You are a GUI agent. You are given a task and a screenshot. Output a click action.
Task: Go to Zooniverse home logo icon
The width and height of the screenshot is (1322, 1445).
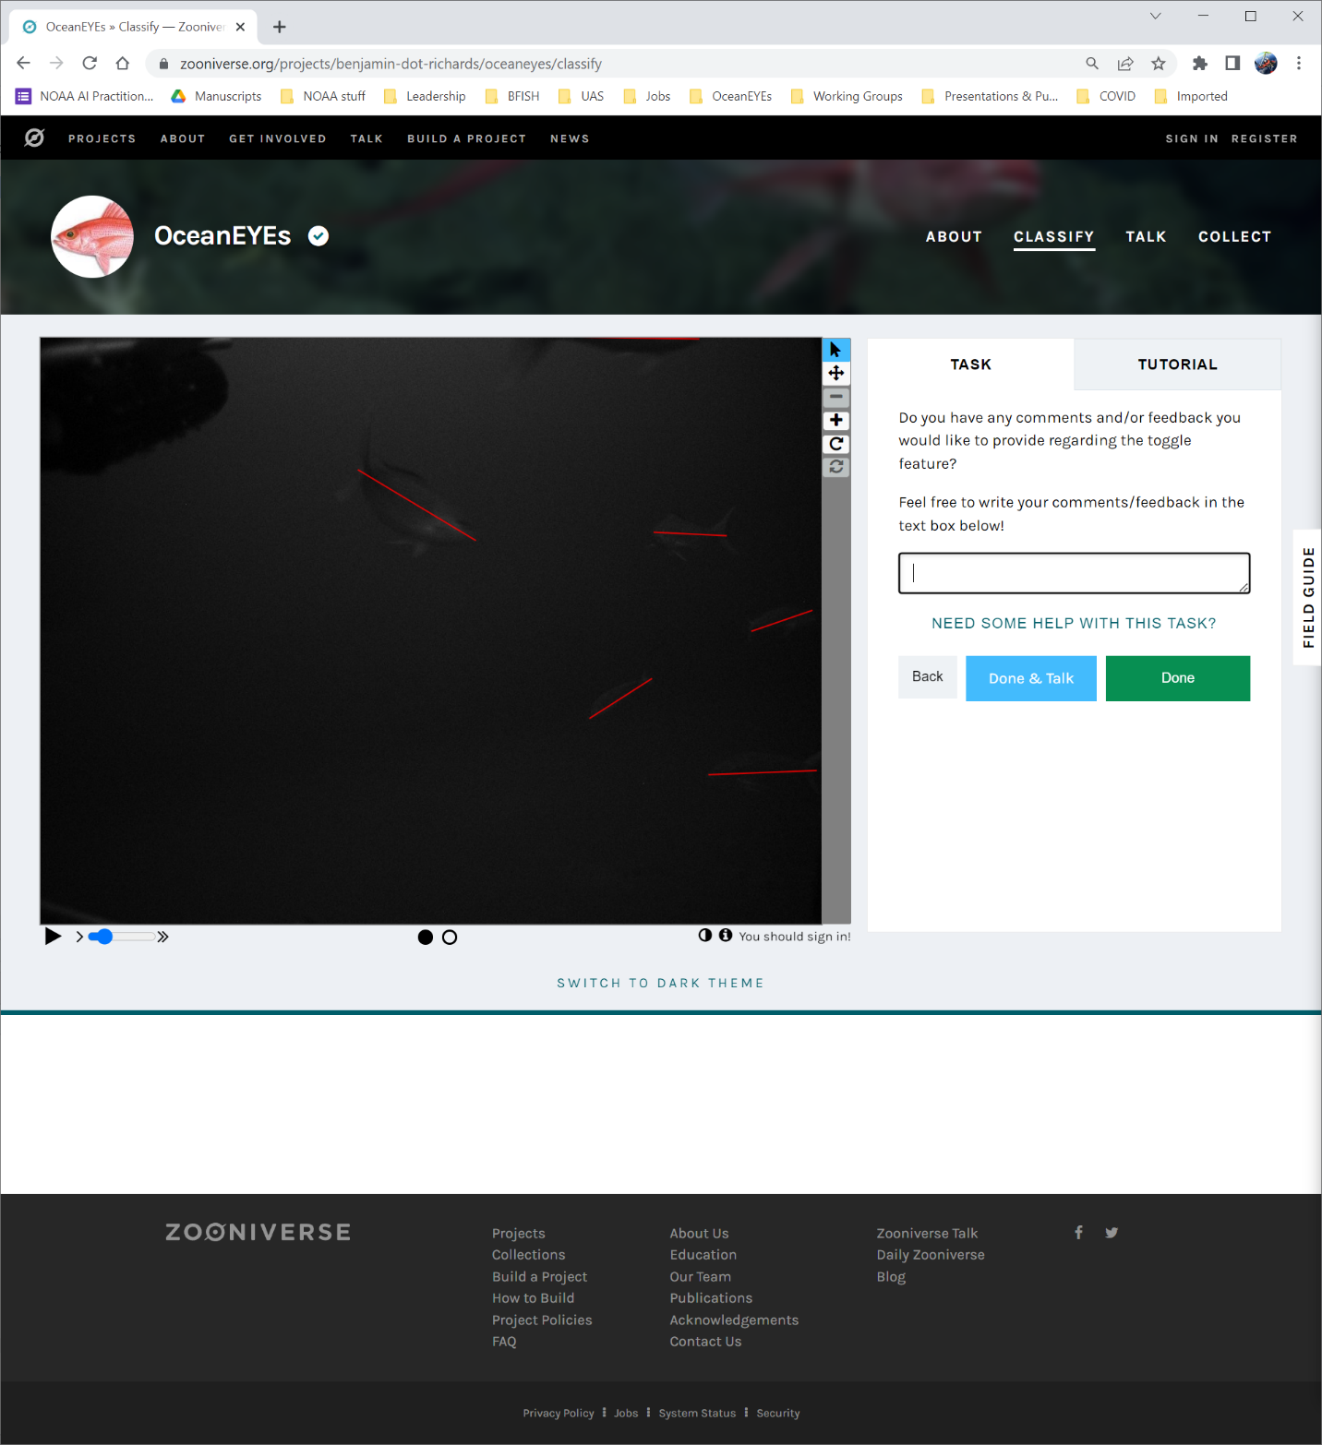click(34, 138)
